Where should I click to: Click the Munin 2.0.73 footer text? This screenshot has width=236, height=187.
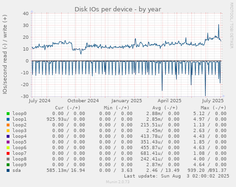click(118, 182)
